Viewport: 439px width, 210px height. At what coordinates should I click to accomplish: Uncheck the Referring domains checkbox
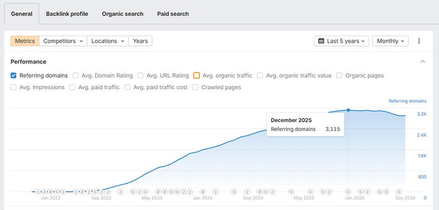13,76
